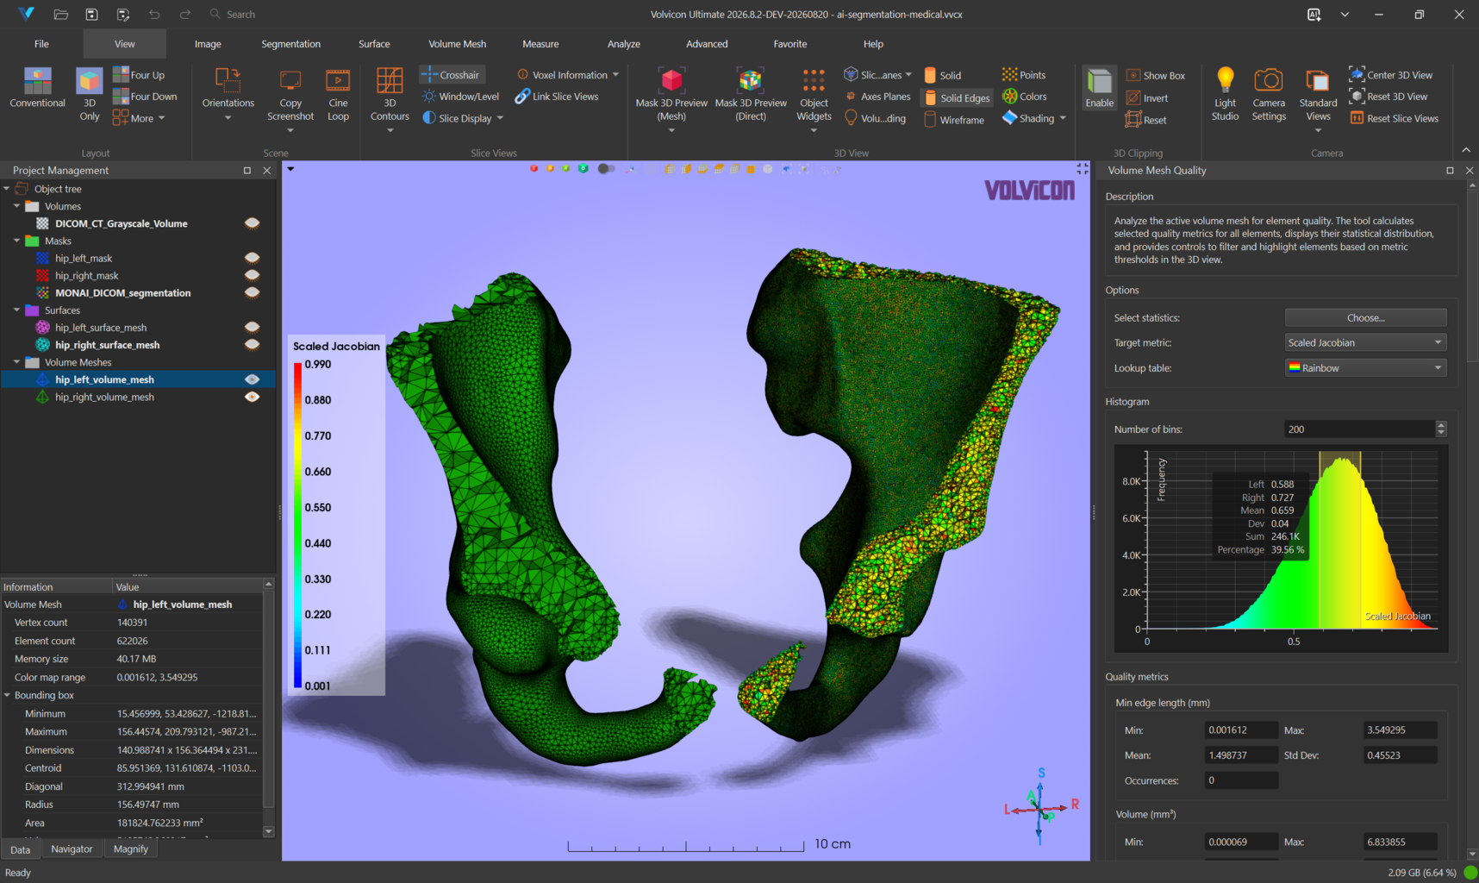Switch to Conventional layout
This screenshot has height=883, width=1479.
pos(37,88)
